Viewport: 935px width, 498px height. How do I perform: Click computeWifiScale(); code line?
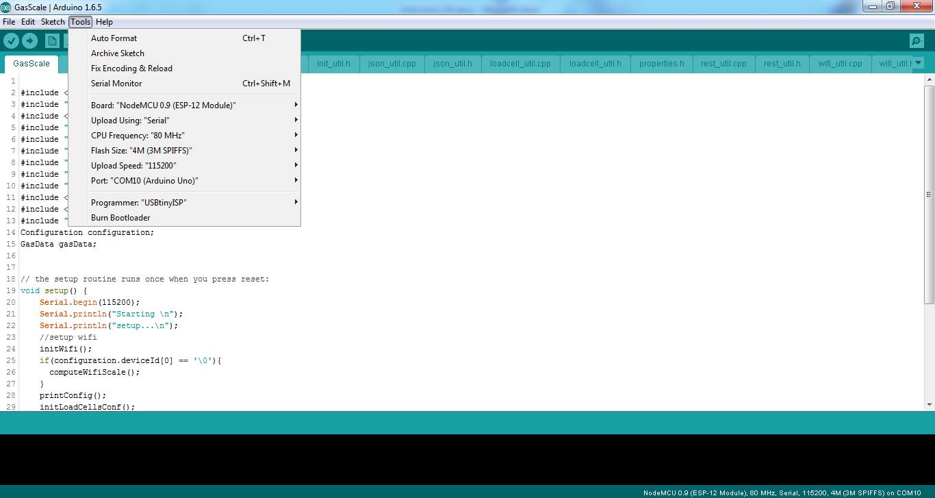click(94, 372)
